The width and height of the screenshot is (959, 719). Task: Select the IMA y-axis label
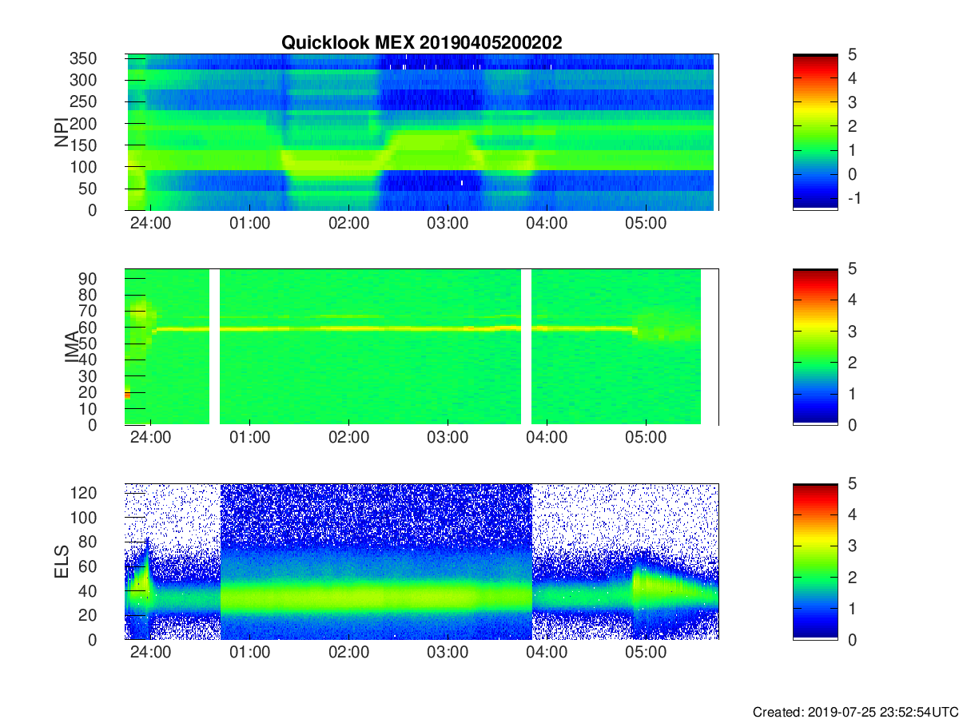tap(73, 347)
